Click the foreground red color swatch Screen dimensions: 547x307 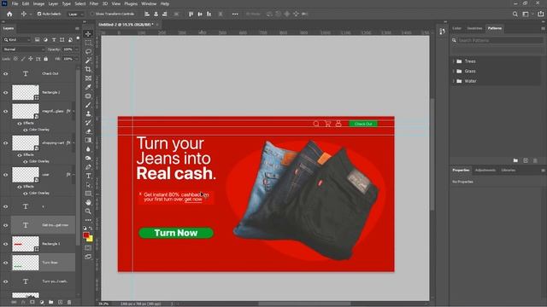point(86,235)
